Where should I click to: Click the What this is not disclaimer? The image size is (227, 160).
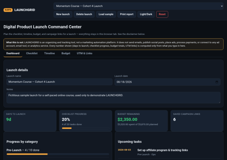point(113,44)
